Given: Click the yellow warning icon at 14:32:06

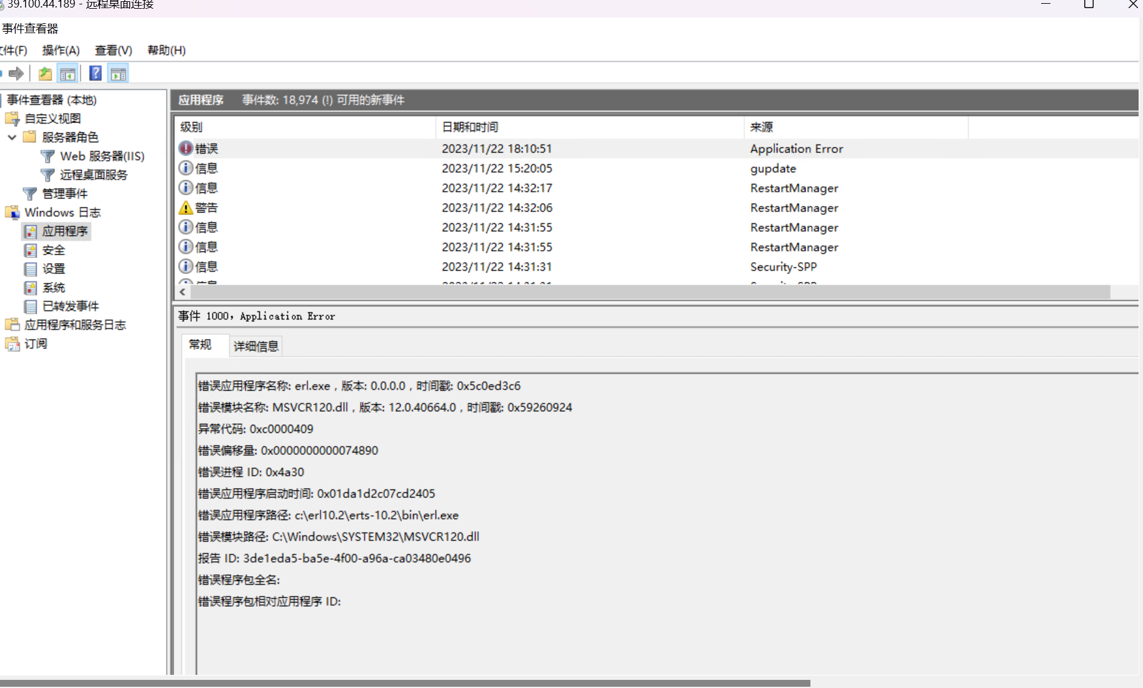Looking at the screenshot, I should [186, 207].
